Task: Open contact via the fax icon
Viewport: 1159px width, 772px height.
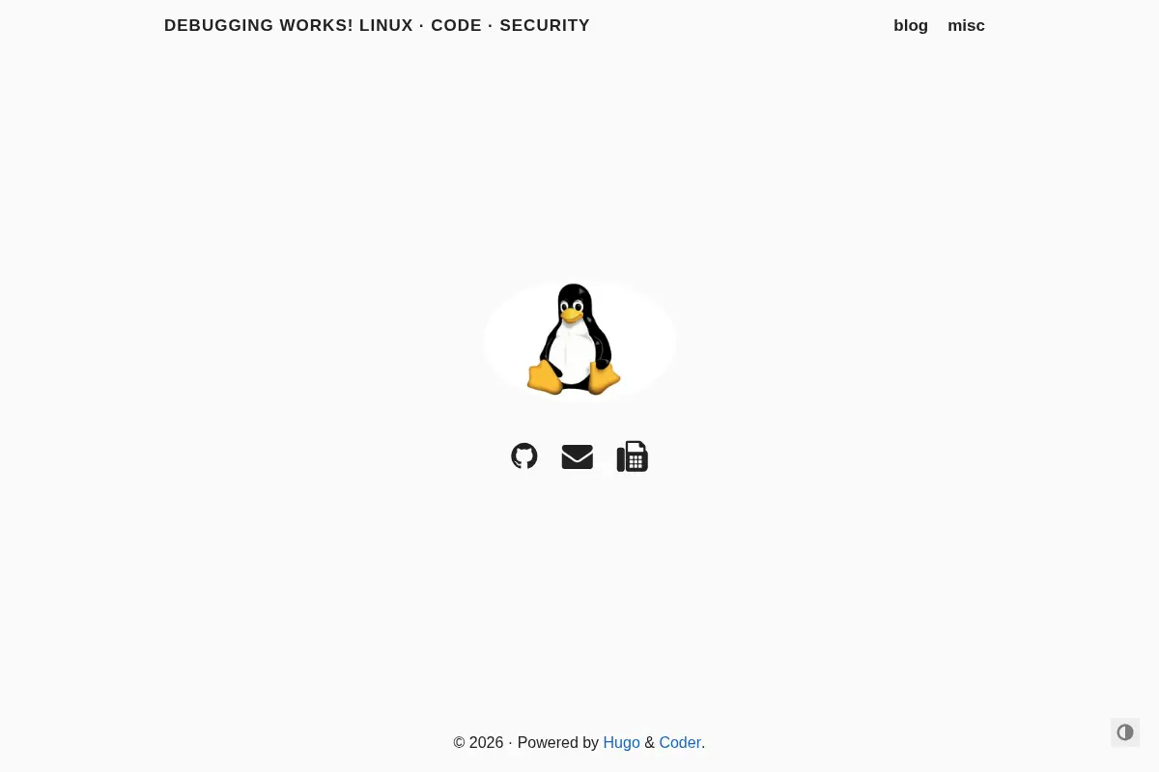Action: [x=633, y=456]
